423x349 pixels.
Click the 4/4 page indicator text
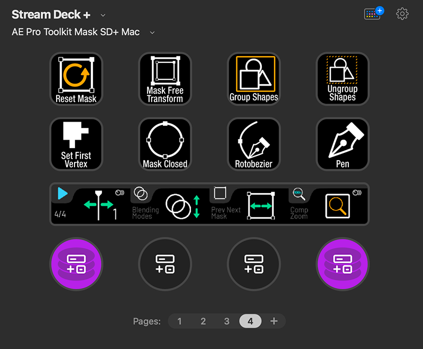click(60, 214)
